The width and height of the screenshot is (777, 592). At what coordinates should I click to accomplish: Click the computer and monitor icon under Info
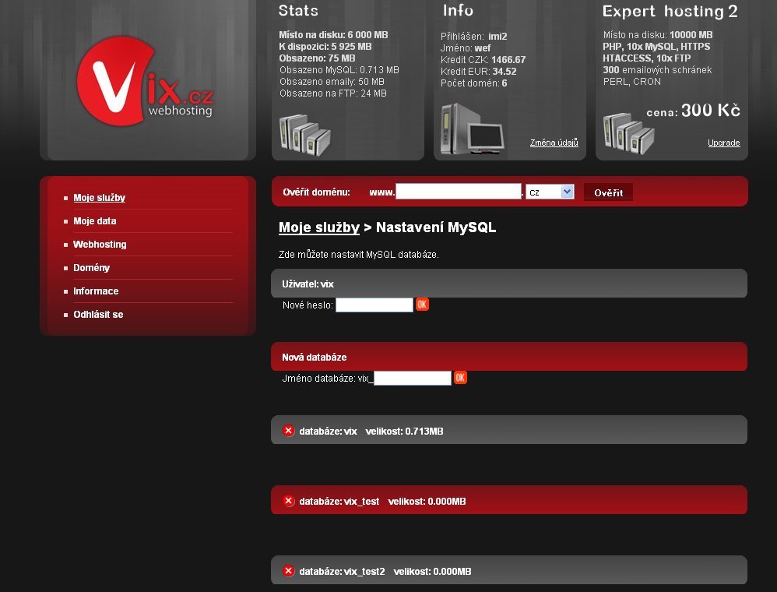point(472,129)
